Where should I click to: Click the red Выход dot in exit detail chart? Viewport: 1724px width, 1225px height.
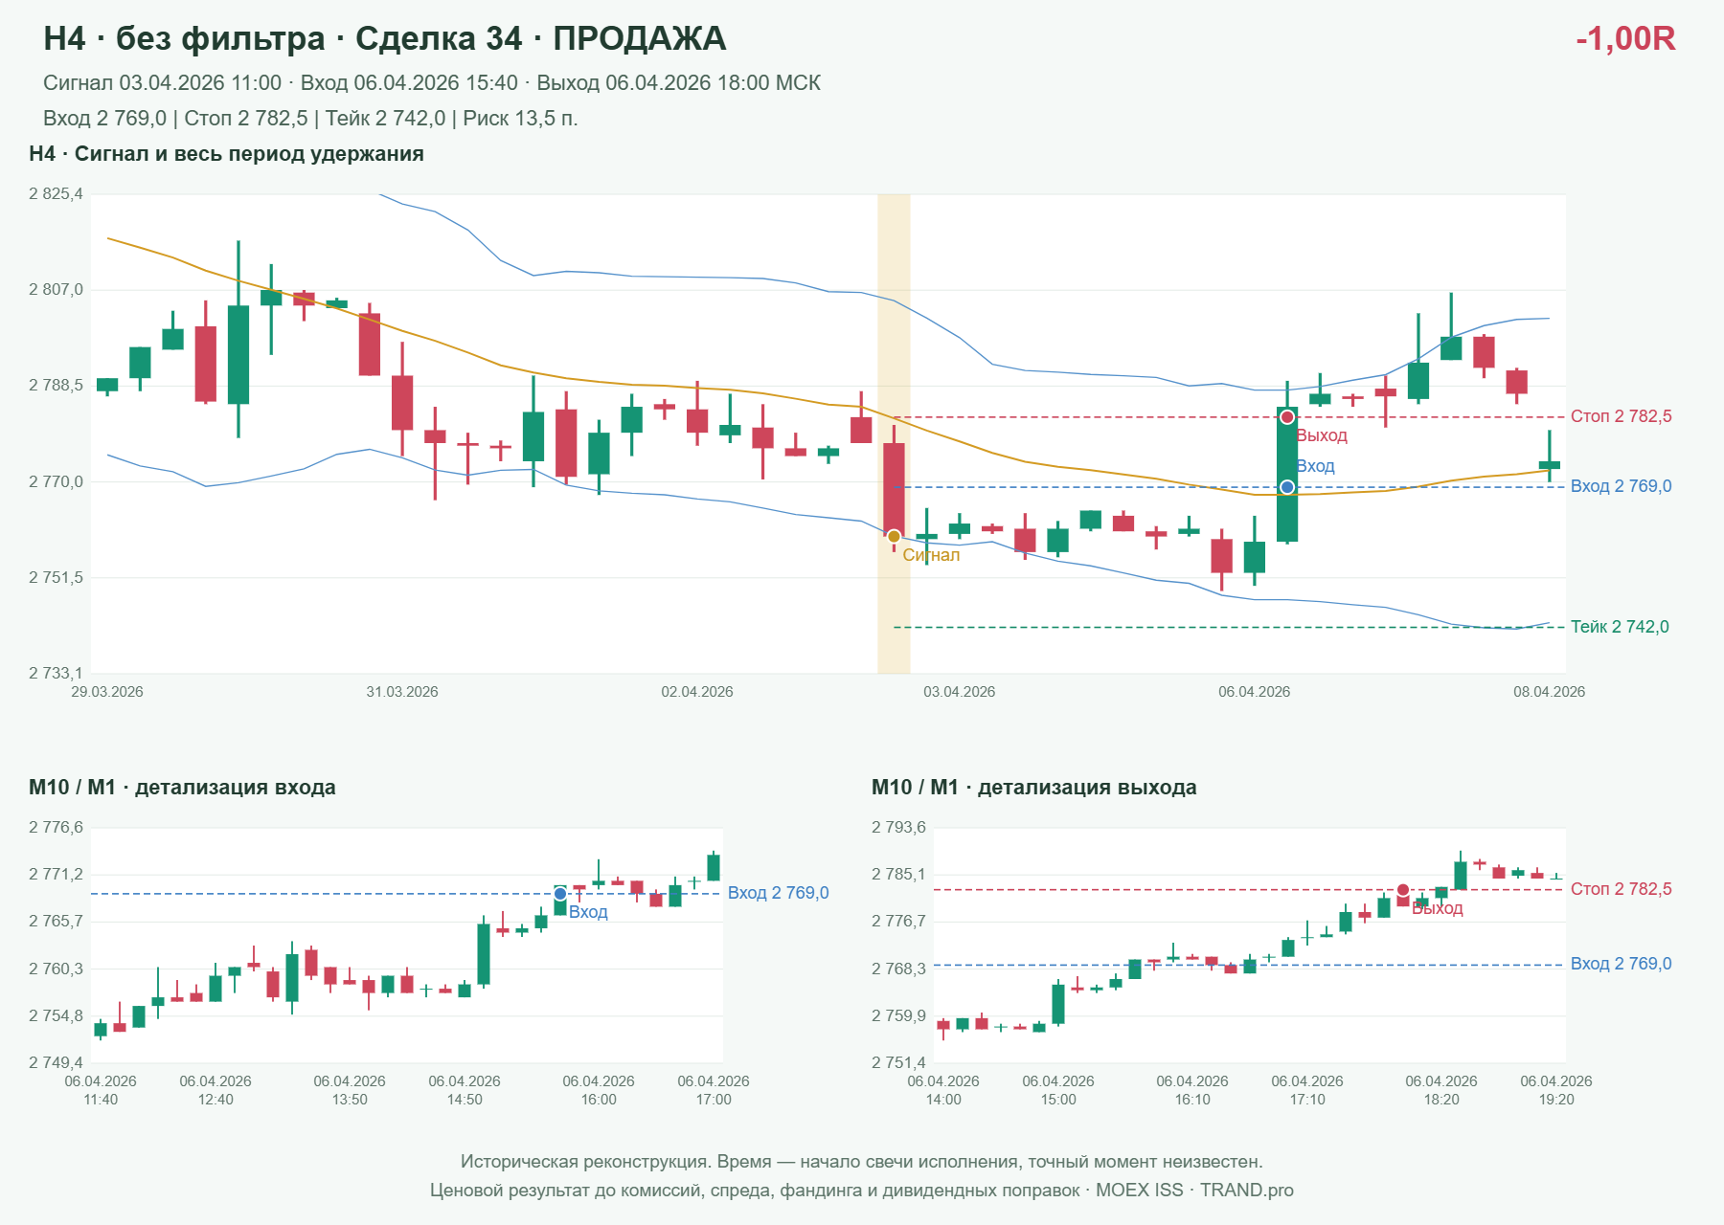[1403, 890]
